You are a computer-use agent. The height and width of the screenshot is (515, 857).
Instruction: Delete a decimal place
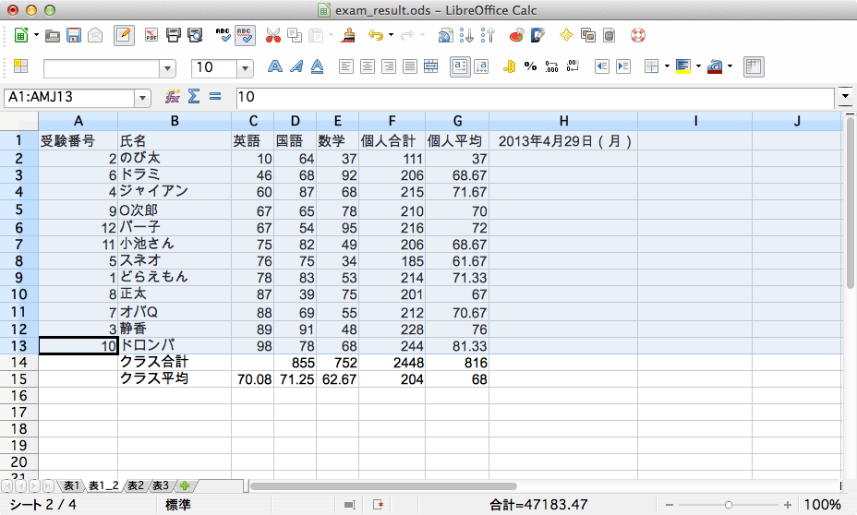pyautogui.click(x=573, y=66)
